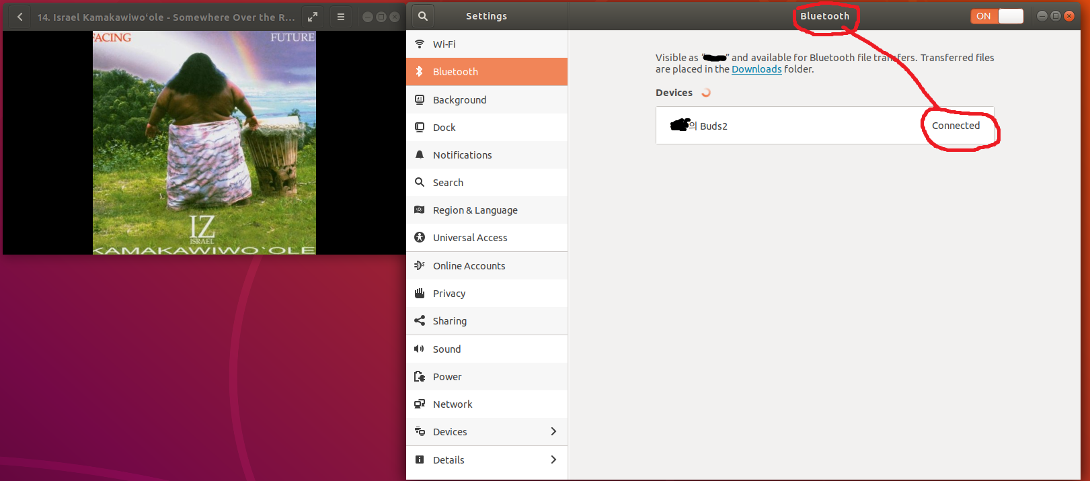This screenshot has height=481, width=1090.
Task: Click the Power battery icon
Action: click(x=420, y=376)
